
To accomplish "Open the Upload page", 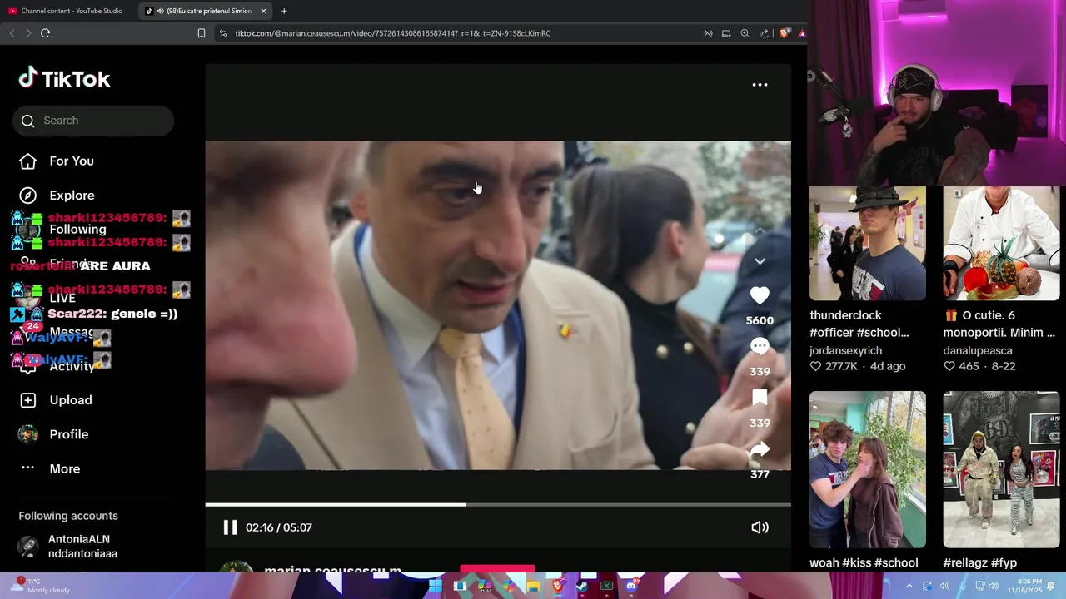I will 56,400.
